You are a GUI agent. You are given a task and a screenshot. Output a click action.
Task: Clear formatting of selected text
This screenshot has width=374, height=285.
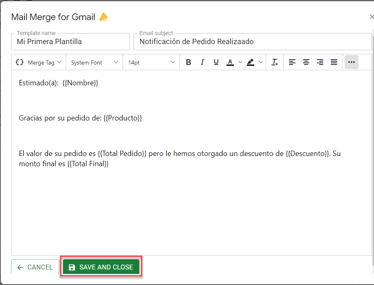click(x=275, y=62)
